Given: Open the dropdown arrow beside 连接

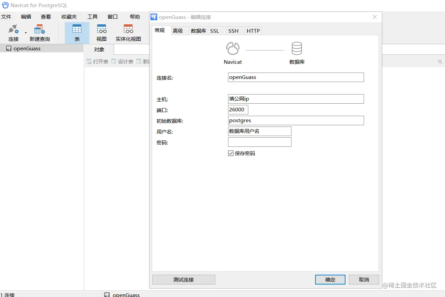Looking at the screenshot, I should [x=26, y=33].
